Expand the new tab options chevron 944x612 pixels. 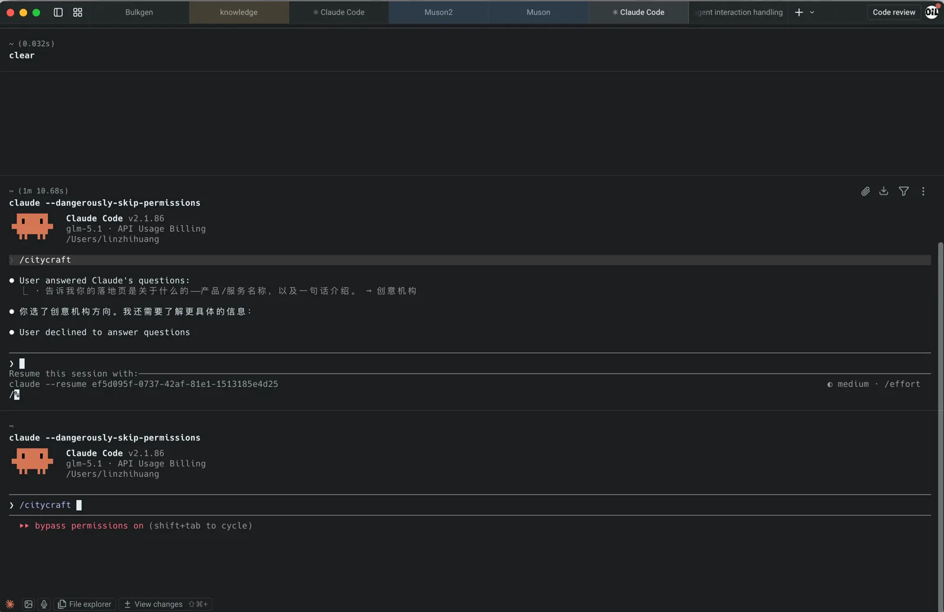click(812, 12)
